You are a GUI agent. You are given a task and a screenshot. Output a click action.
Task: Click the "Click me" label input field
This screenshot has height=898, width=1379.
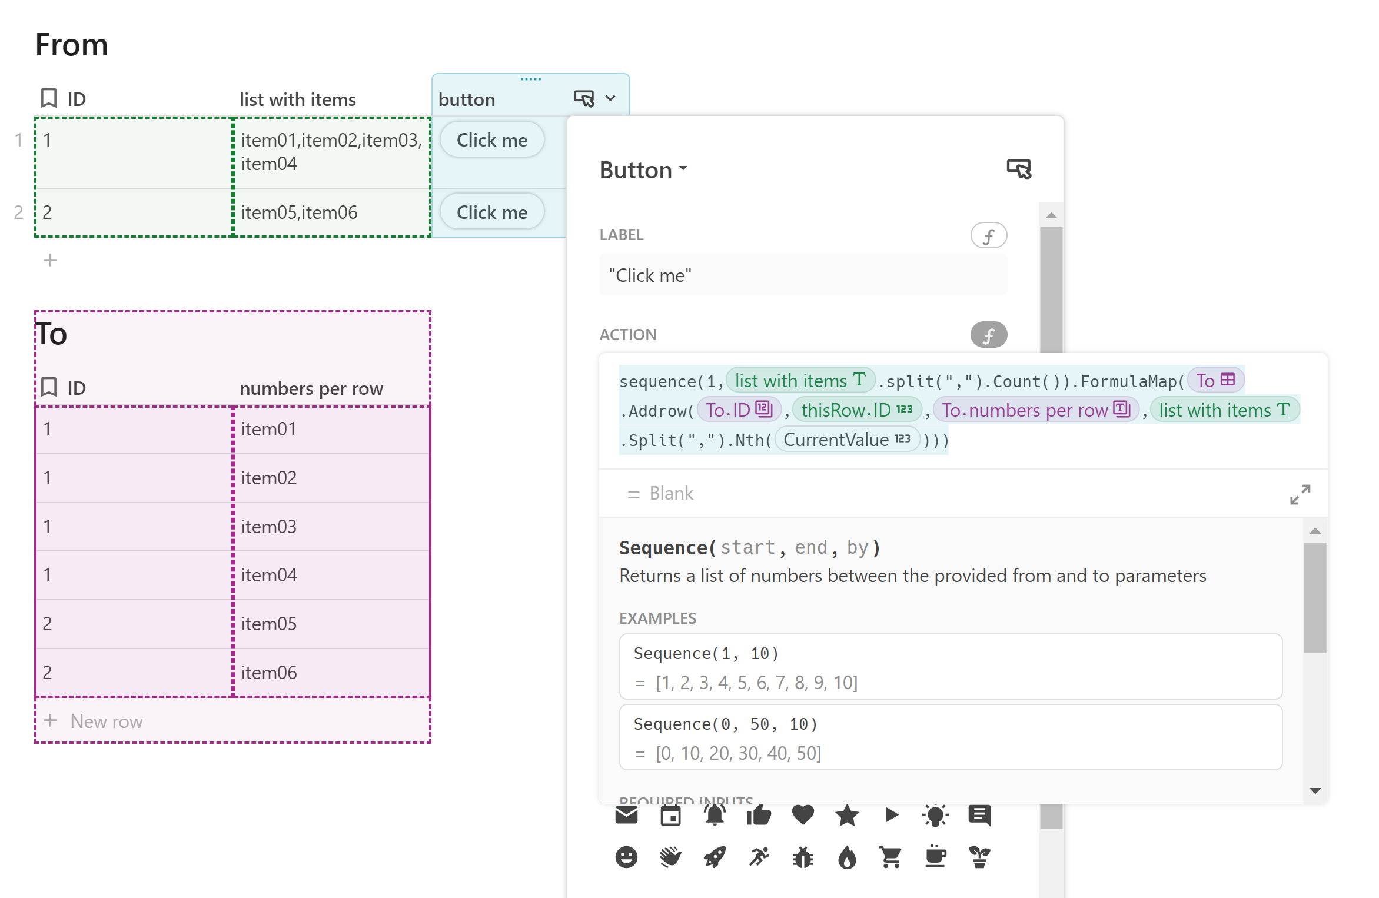point(802,275)
